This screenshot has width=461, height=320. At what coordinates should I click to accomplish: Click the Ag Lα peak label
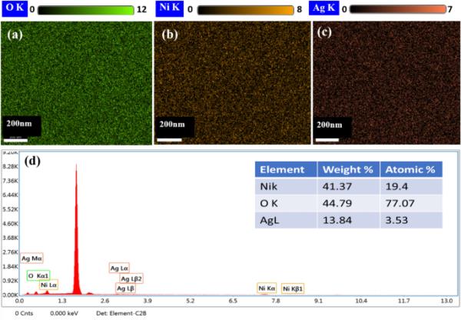point(119,268)
